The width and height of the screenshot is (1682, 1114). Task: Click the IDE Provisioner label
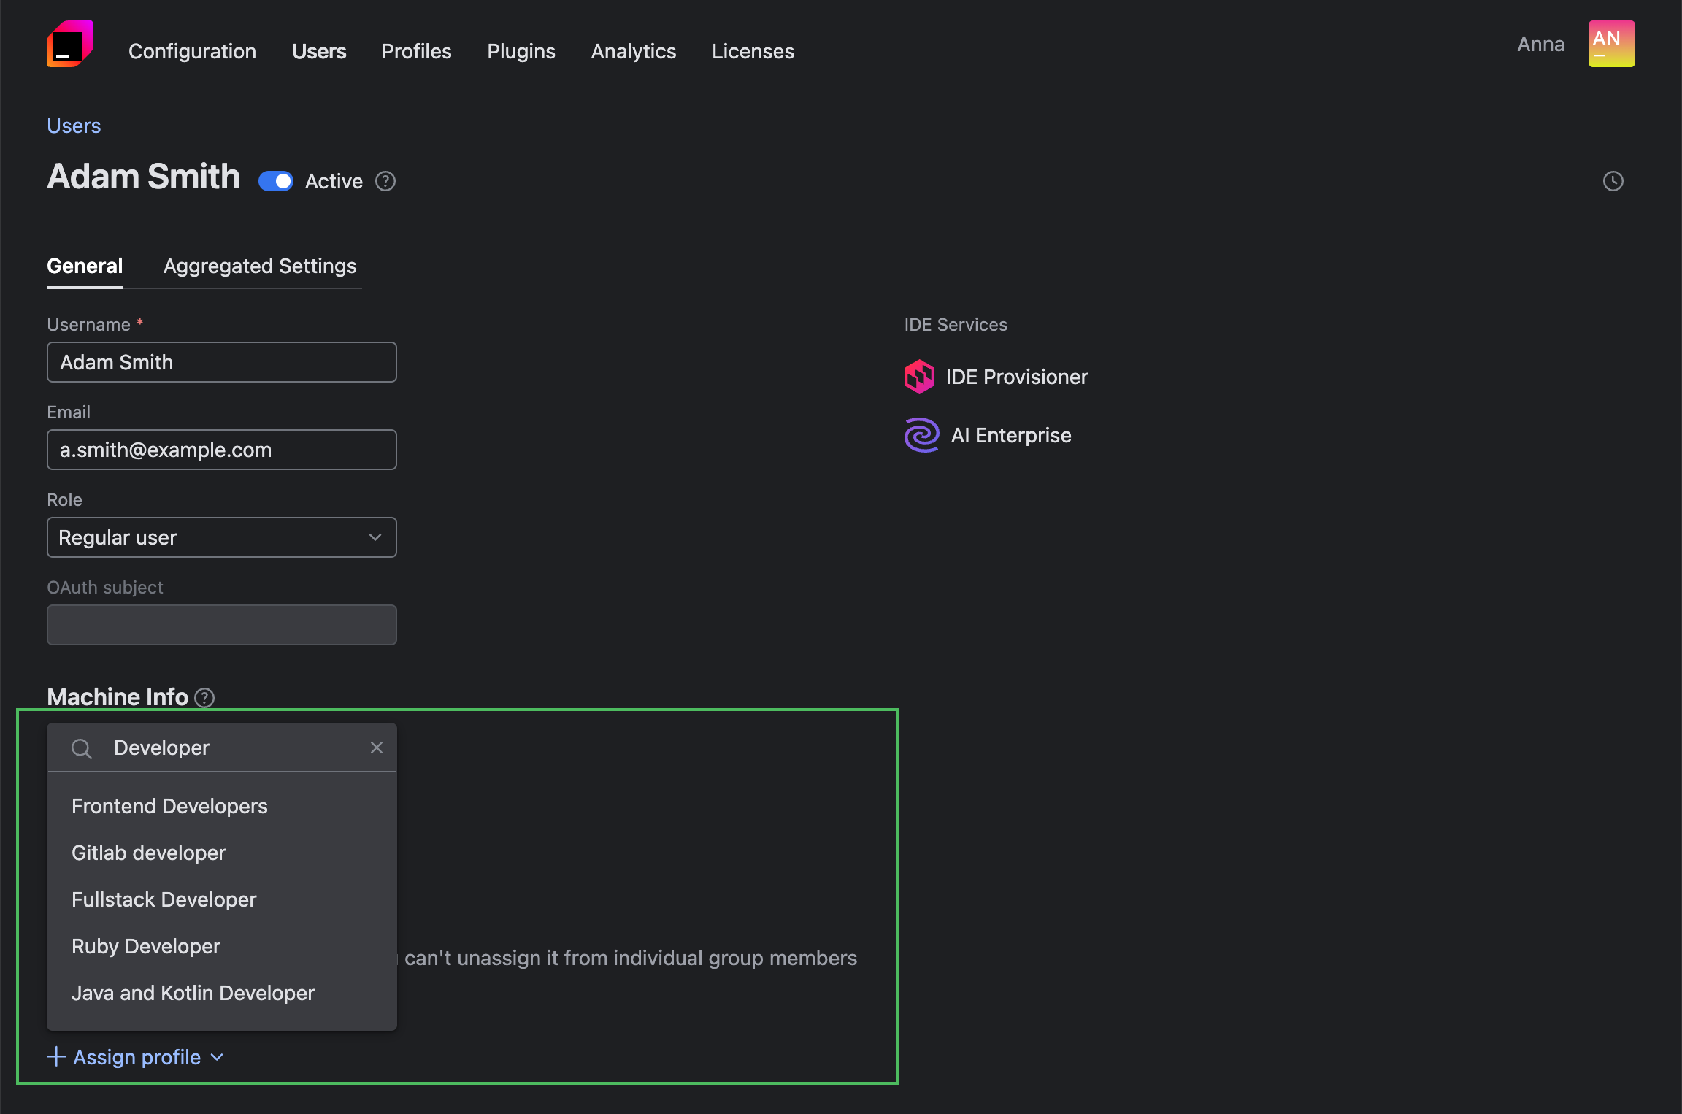(1017, 377)
